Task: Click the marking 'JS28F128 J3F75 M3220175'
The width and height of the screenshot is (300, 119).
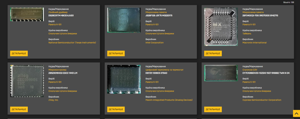Action: point(159,16)
